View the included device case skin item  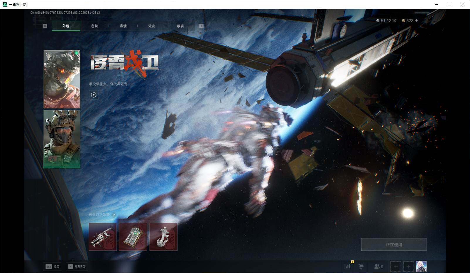[133, 237]
